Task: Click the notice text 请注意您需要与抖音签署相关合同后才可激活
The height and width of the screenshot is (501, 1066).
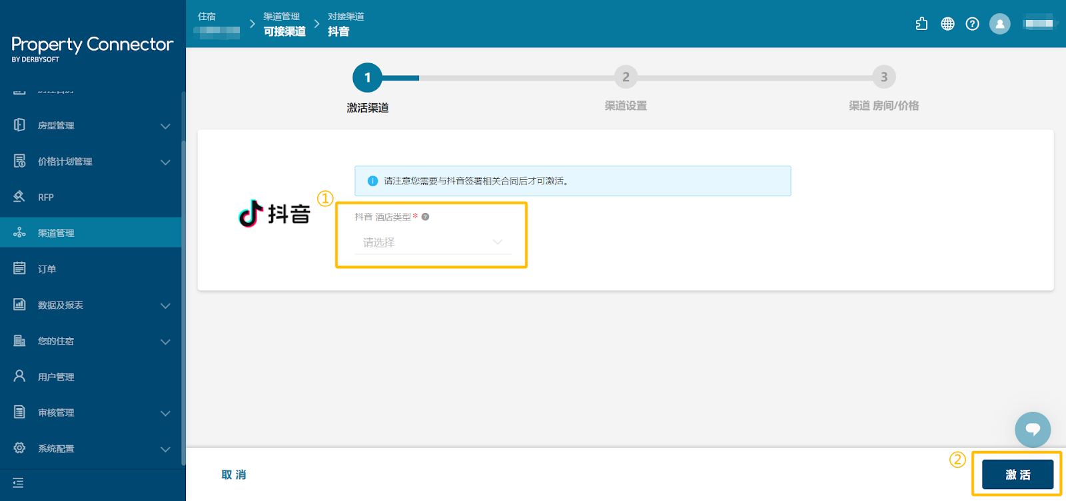Action: 476,181
